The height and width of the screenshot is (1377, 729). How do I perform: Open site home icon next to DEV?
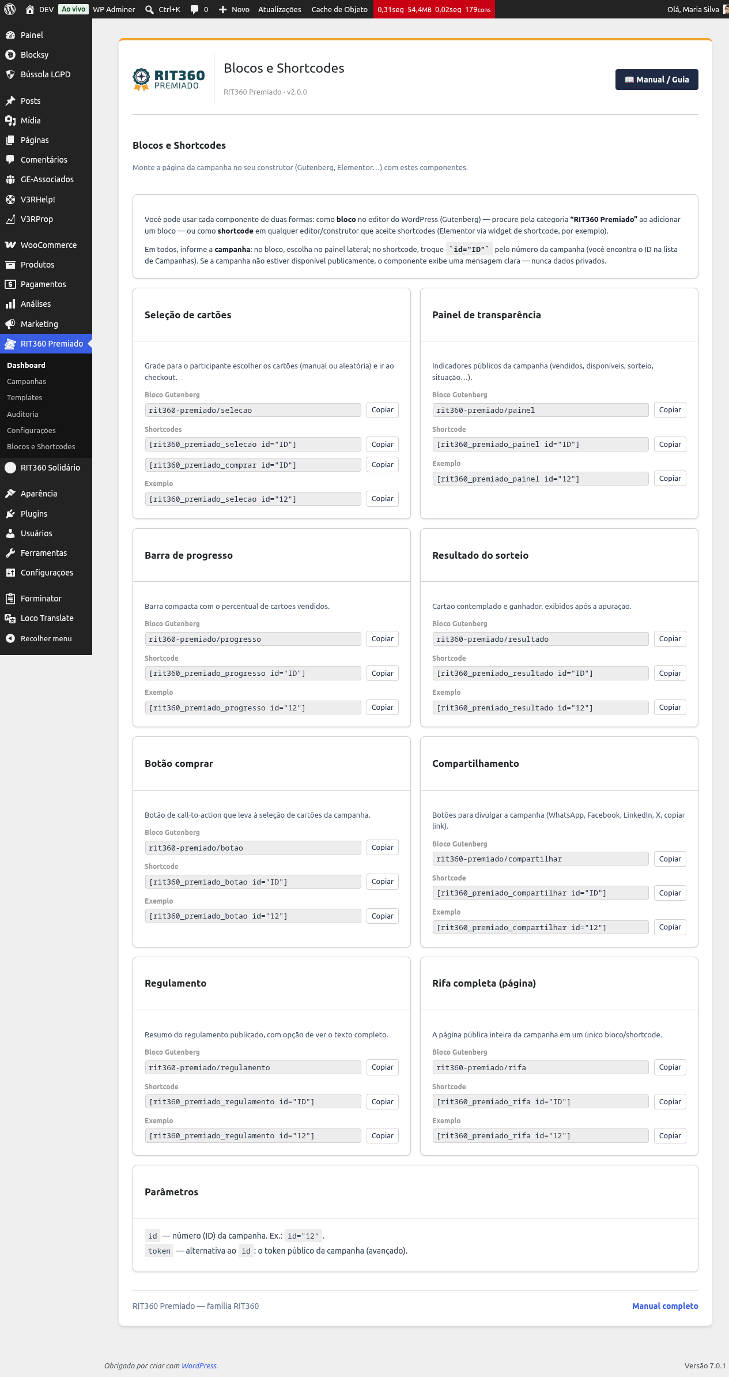click(30, 9)
